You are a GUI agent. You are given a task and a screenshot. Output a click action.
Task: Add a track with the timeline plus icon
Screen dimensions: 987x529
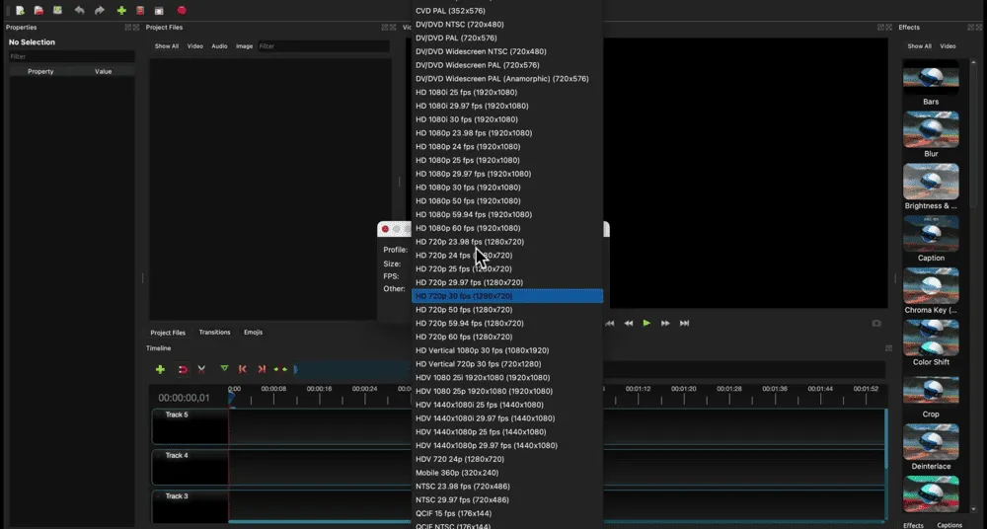(x=160, y=369)
